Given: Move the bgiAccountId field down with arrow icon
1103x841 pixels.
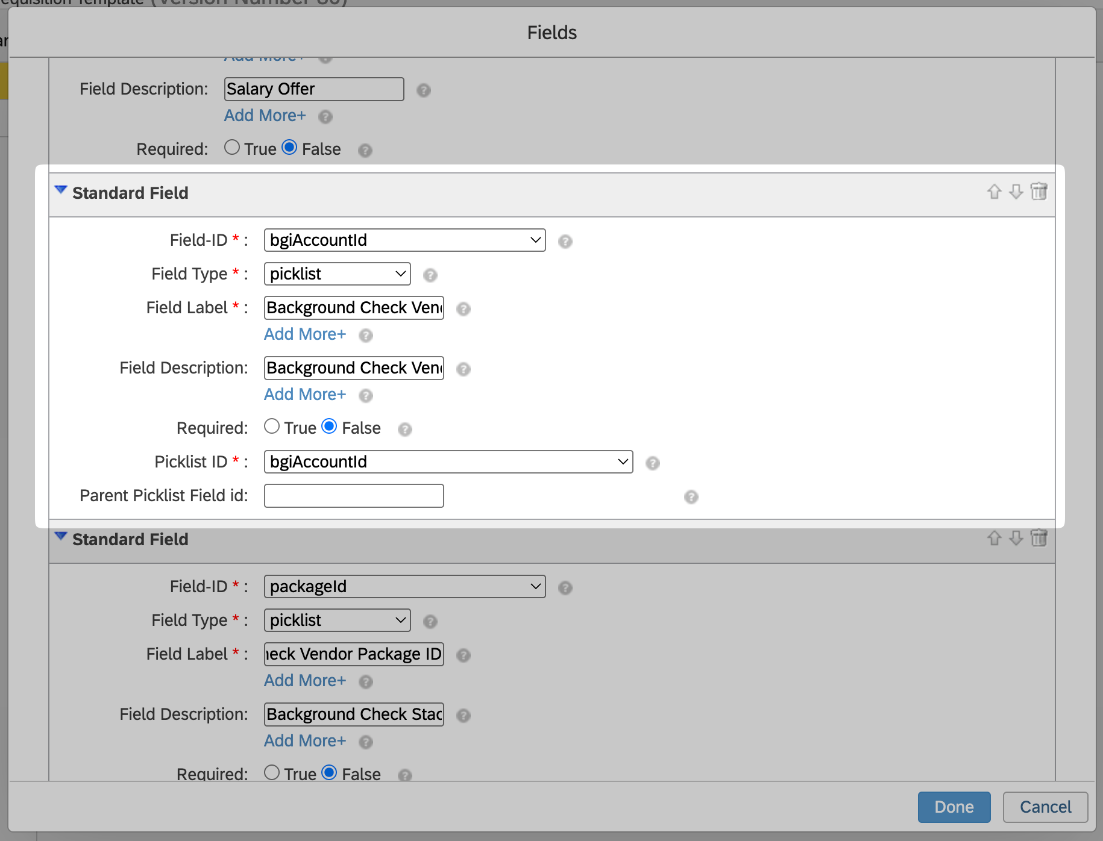Looking at the screenshot, I should tap(1016, 192).
